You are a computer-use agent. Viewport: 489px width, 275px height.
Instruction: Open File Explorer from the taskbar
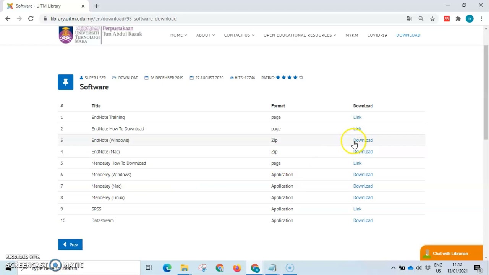coord(185,268)
